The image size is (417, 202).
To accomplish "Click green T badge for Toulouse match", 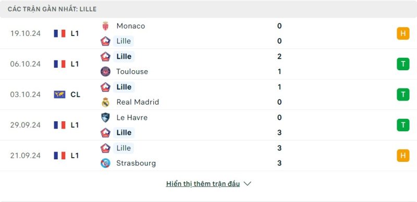I will [x=403, y=64].
